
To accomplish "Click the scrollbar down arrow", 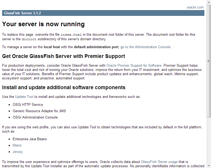I will [209, 166].
